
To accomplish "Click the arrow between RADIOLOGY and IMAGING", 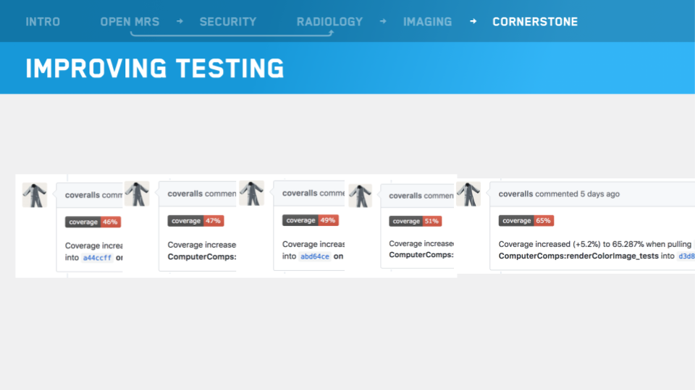I will tap(383, 22).
